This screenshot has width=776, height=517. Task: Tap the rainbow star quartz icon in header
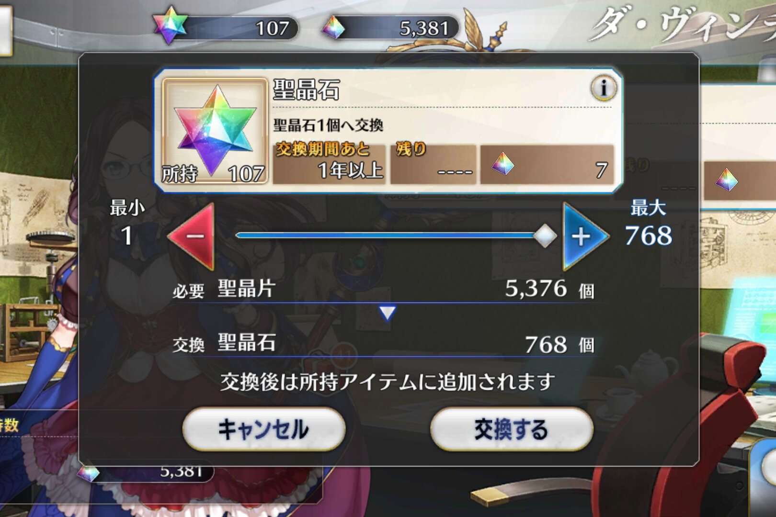(170, 25)
